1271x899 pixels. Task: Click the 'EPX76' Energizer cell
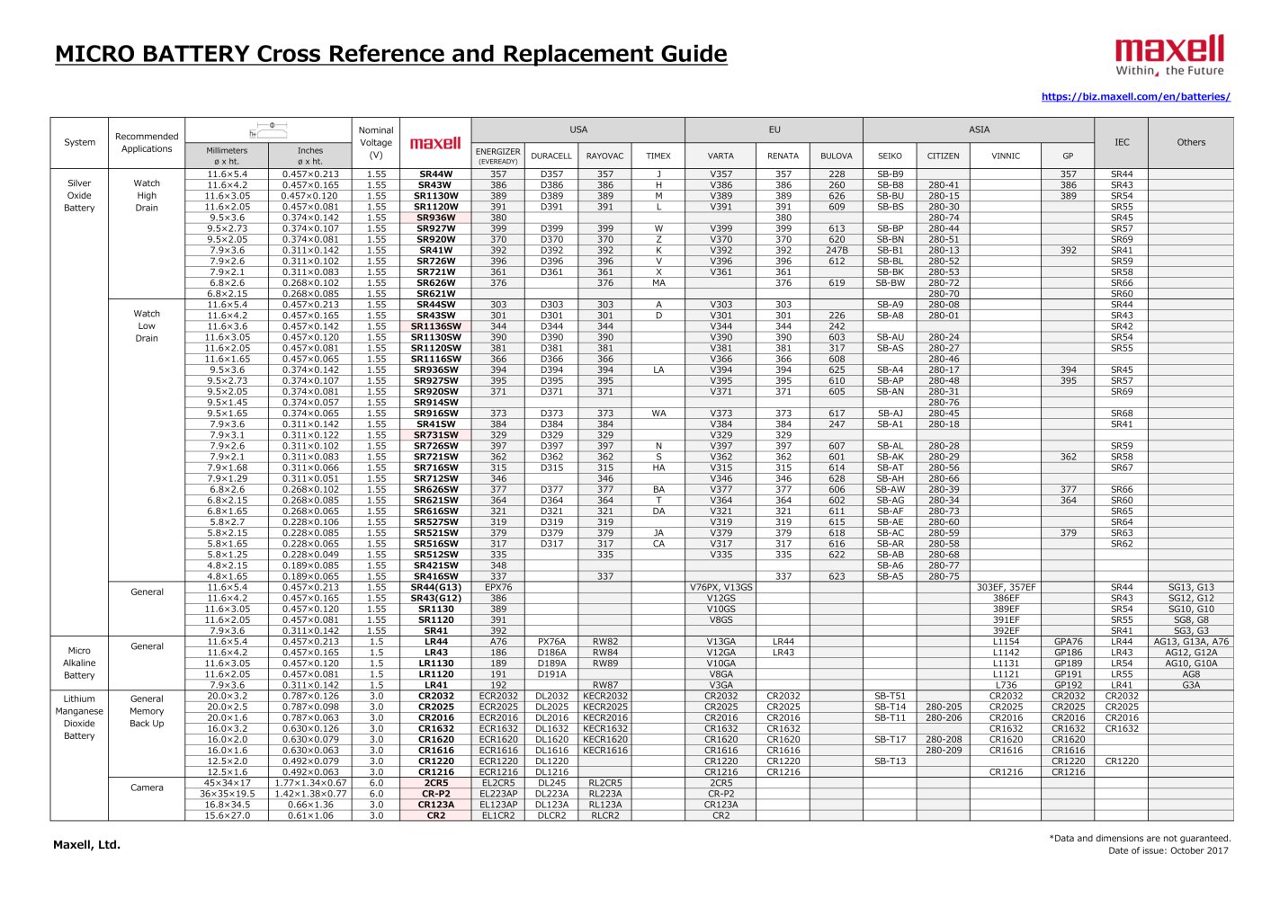point(498,587)
